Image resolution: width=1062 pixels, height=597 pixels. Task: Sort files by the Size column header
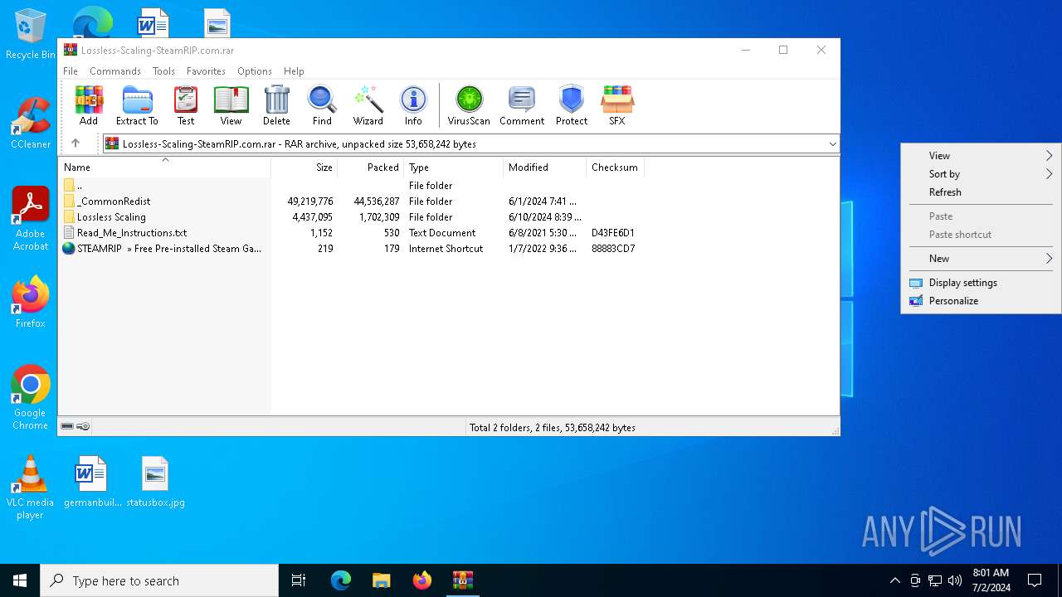[304, 167]
